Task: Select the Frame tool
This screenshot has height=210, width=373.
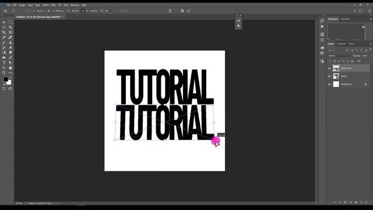Action: [10, 32]
